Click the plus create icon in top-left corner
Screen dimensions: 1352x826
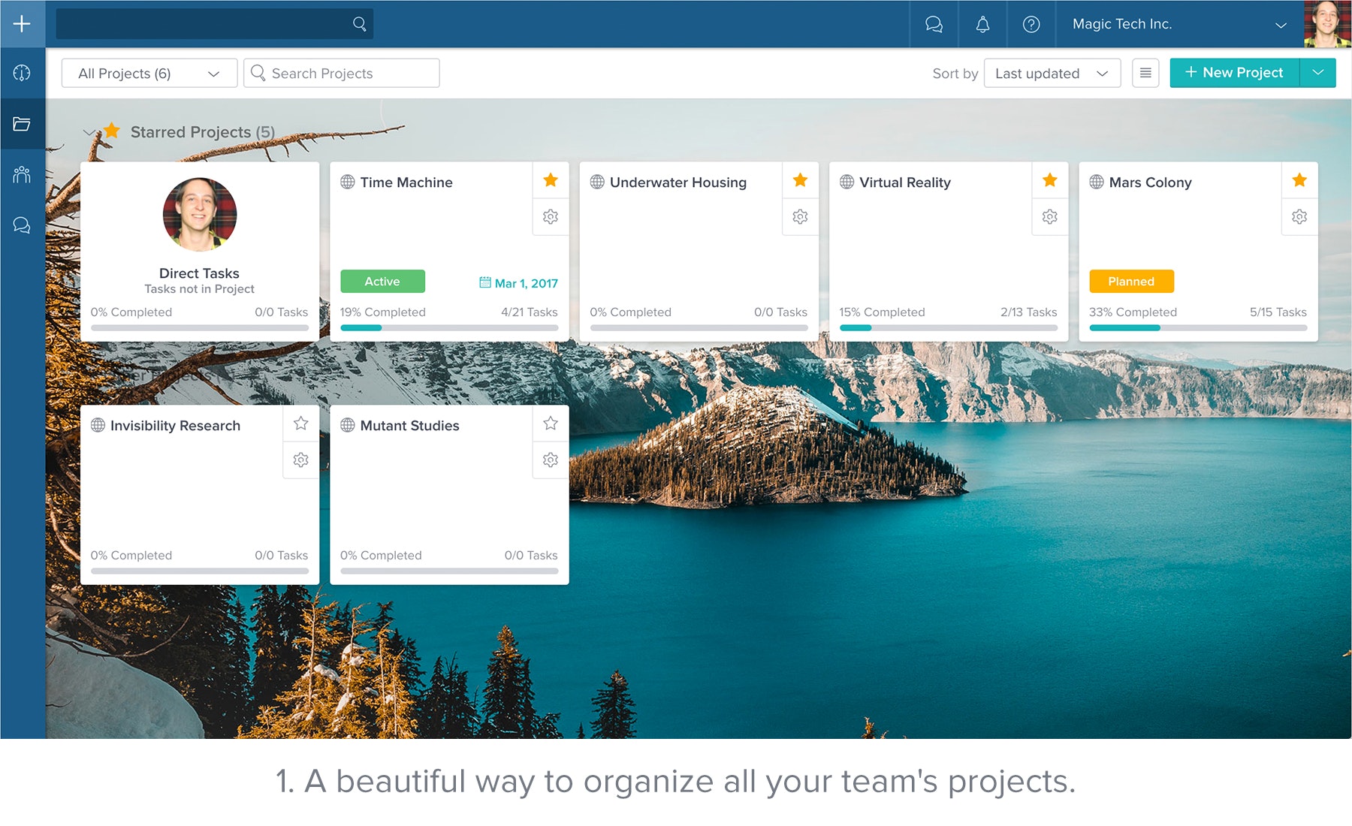(x=22, y=24)
